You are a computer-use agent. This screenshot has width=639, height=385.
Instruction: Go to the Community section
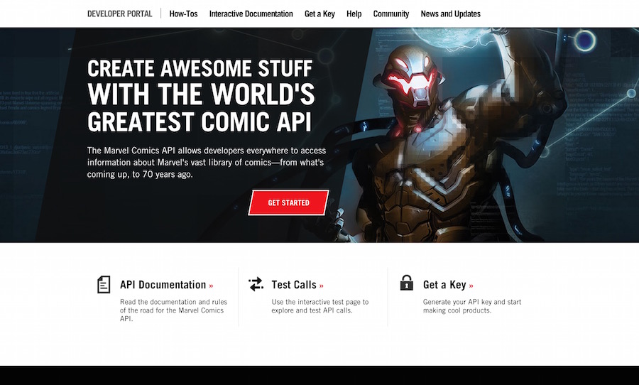click(x=390, y=14)
